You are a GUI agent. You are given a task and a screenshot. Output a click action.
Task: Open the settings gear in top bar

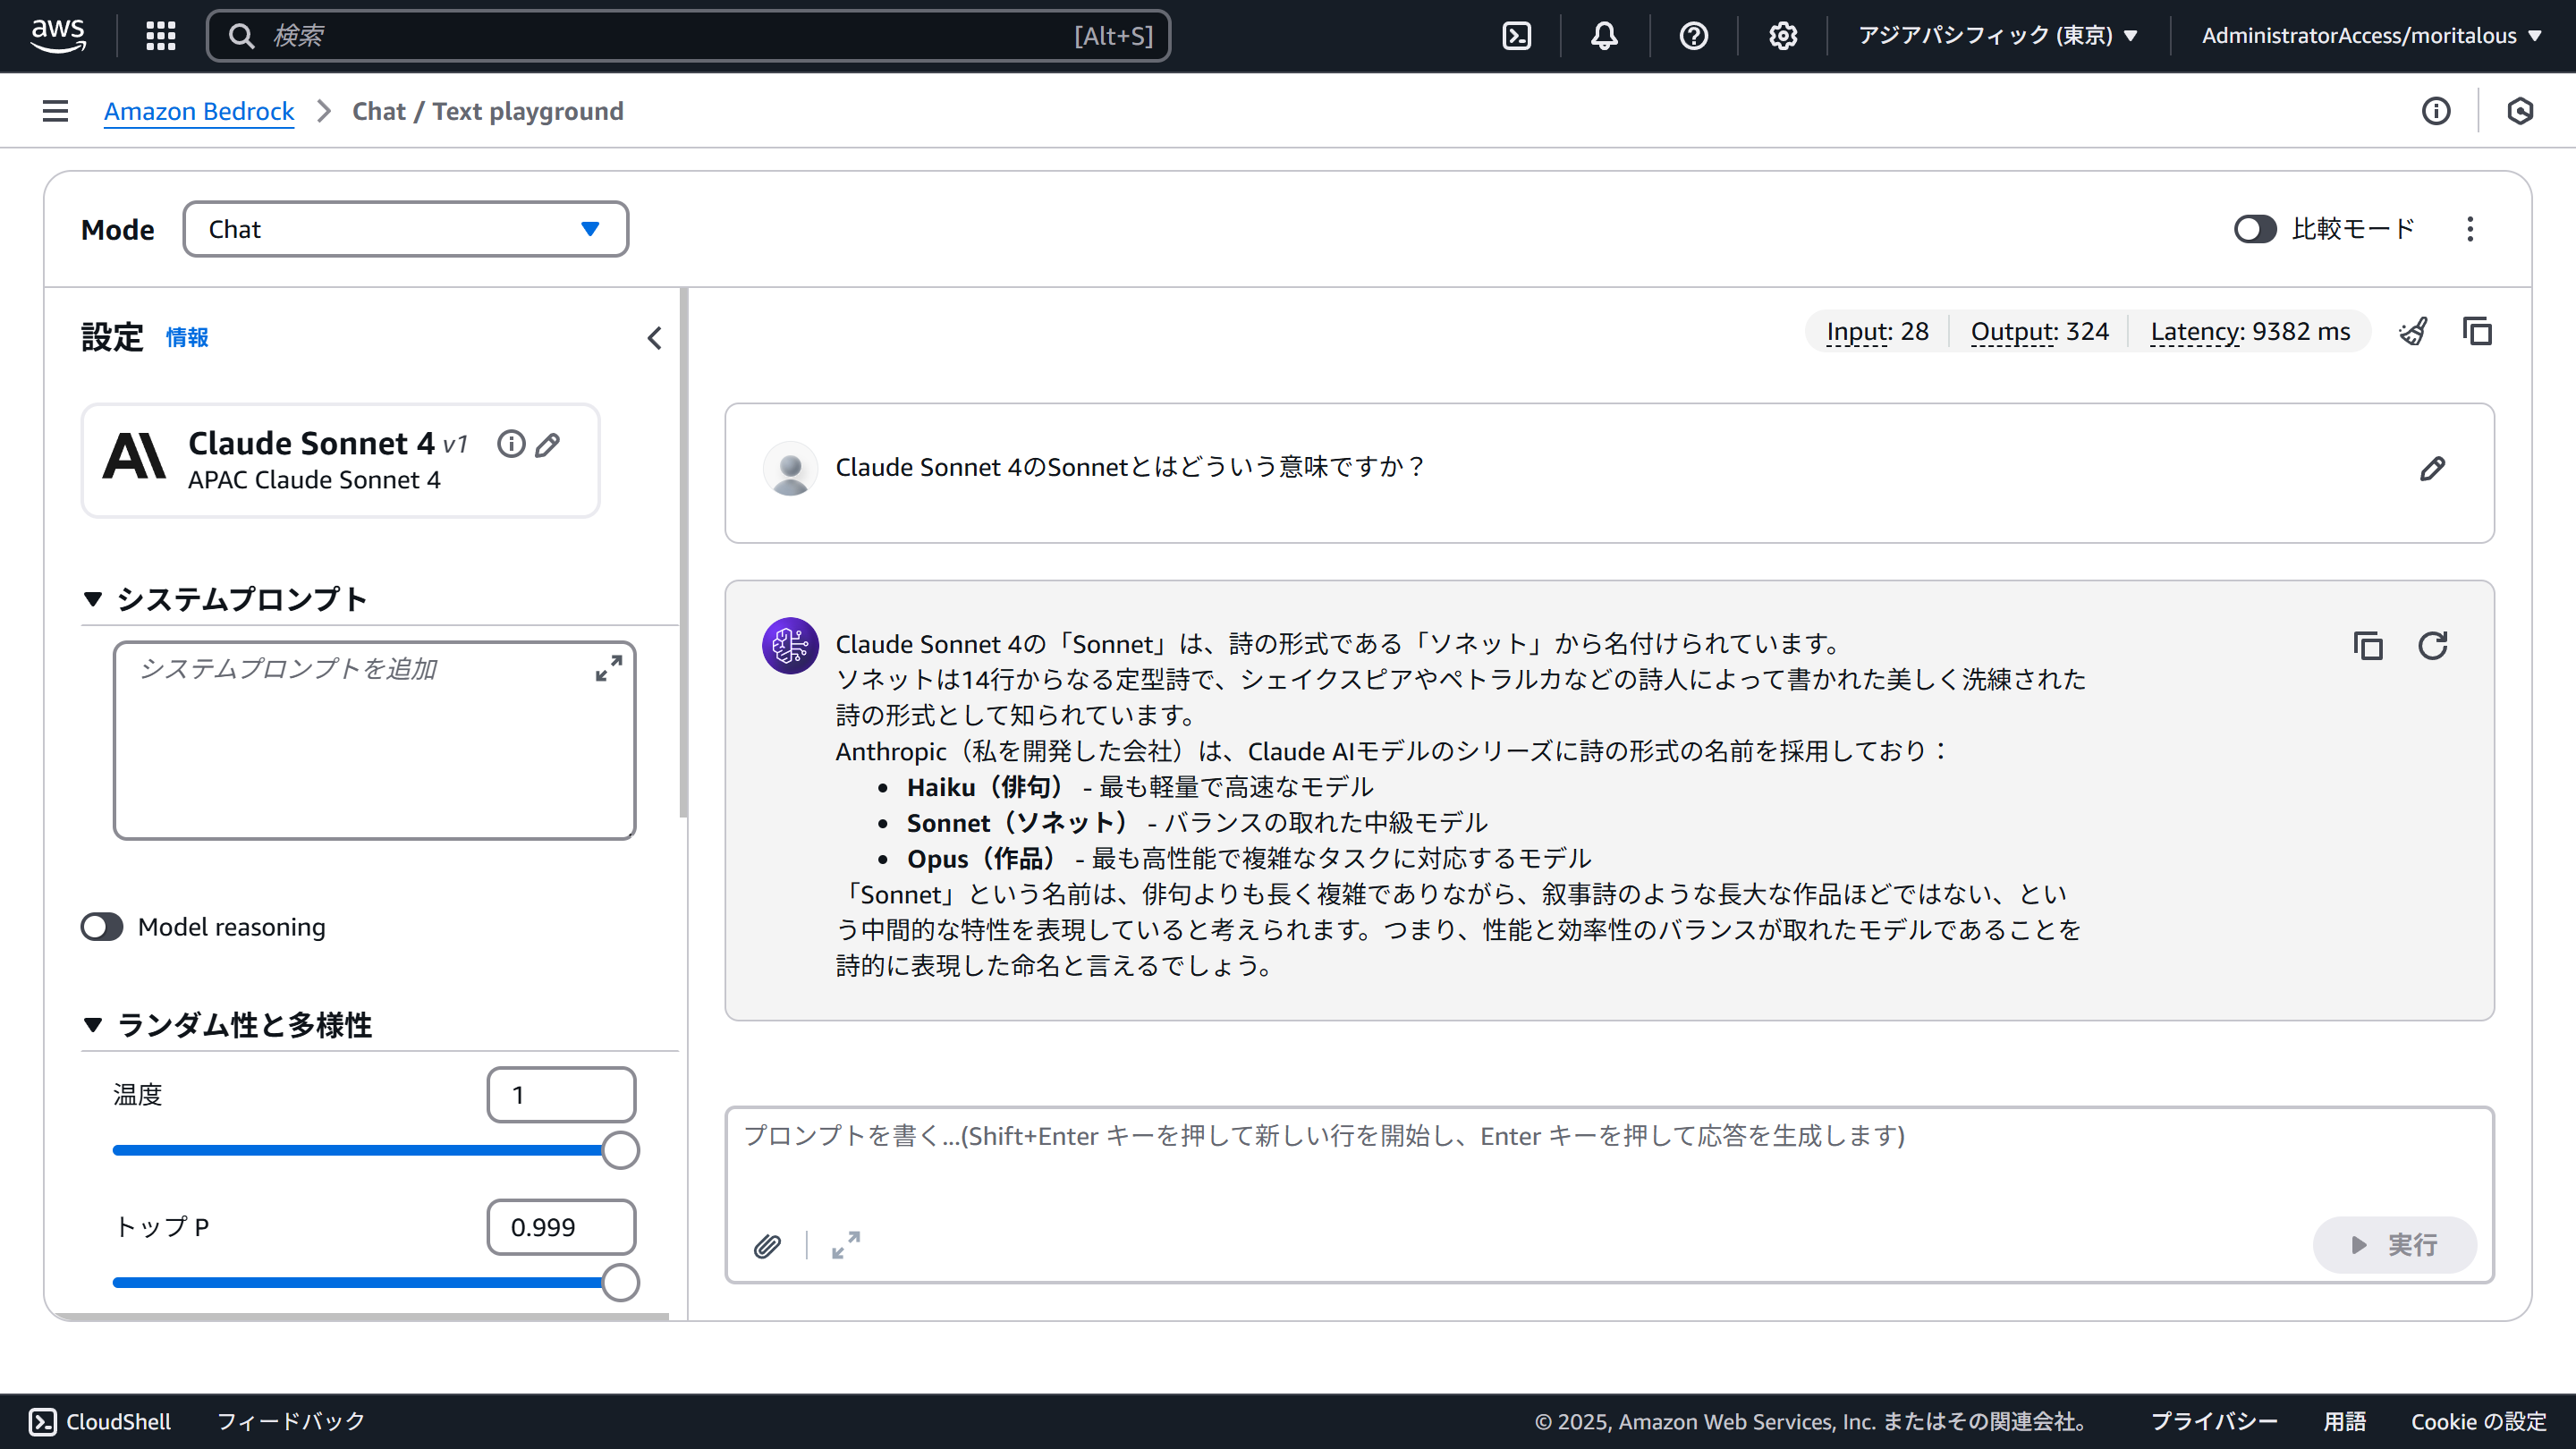click(1783, 36)
